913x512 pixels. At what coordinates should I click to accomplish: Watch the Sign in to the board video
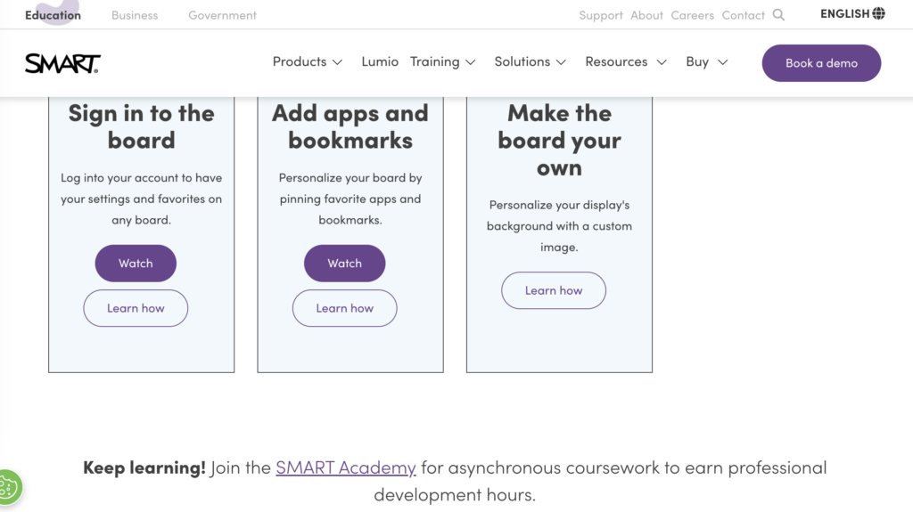point(136,263)
